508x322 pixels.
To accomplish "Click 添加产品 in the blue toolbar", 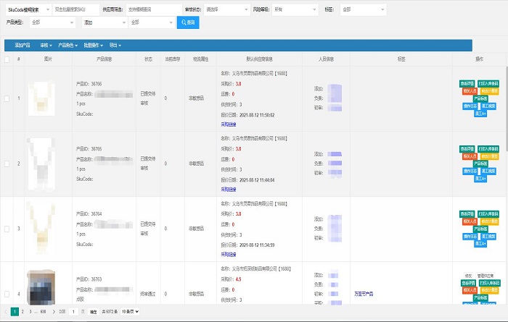I will click(x=22, y=46).
